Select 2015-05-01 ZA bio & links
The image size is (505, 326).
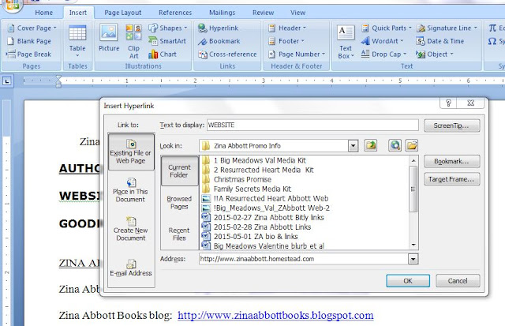[x=249, y=237]
